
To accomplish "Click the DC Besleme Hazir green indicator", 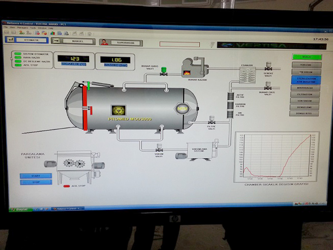I will tap(18, 61).
